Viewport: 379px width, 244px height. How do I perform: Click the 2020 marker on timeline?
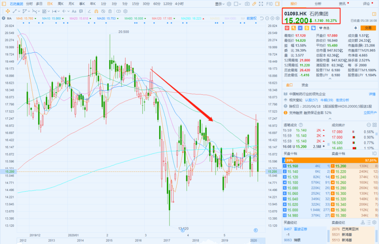pyautogui.click(x=254, y=240)
